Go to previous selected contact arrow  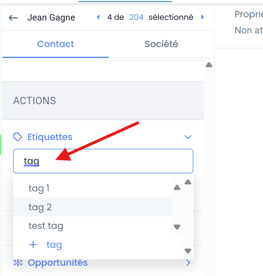(98, 17)
